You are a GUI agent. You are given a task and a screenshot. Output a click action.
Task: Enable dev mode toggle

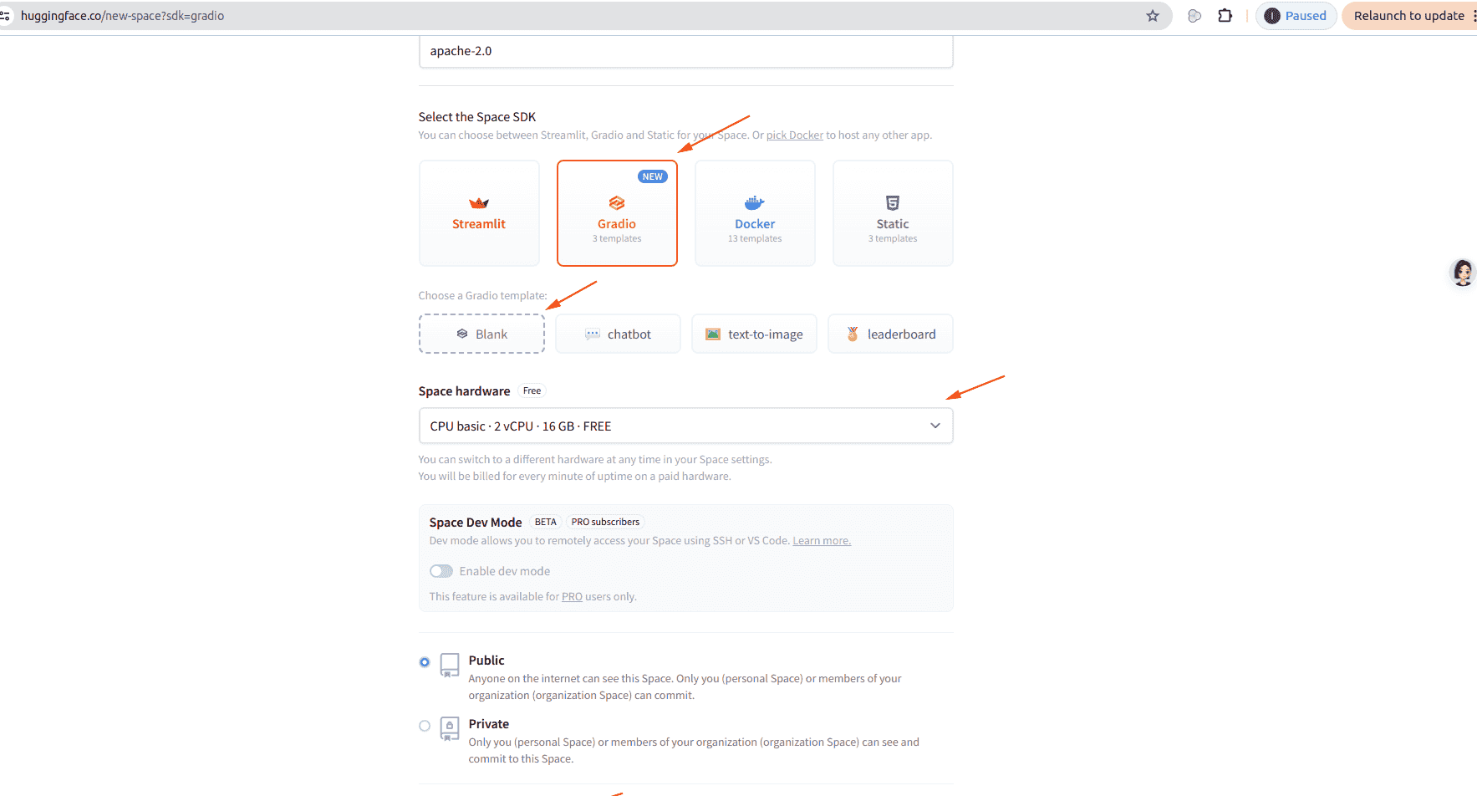(441, 571)
